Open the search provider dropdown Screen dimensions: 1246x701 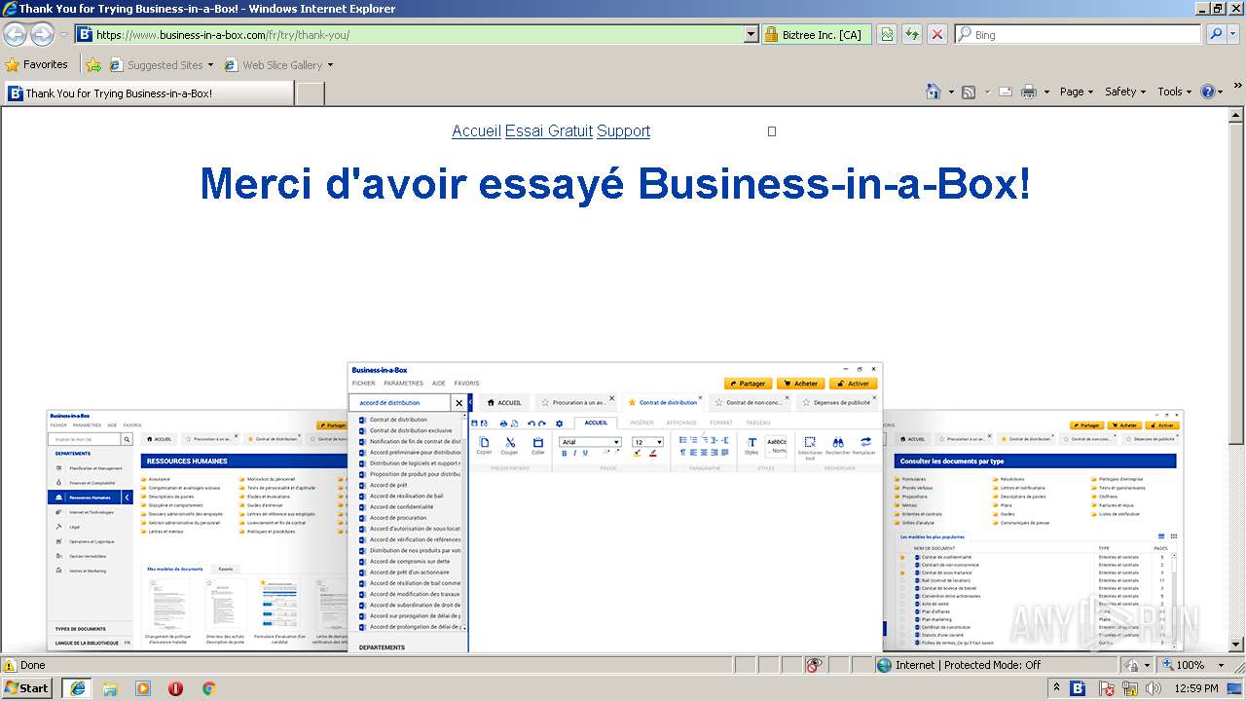point(1234,34)
